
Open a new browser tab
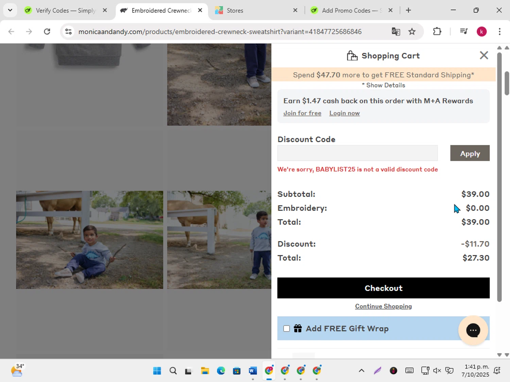[408, 11]
